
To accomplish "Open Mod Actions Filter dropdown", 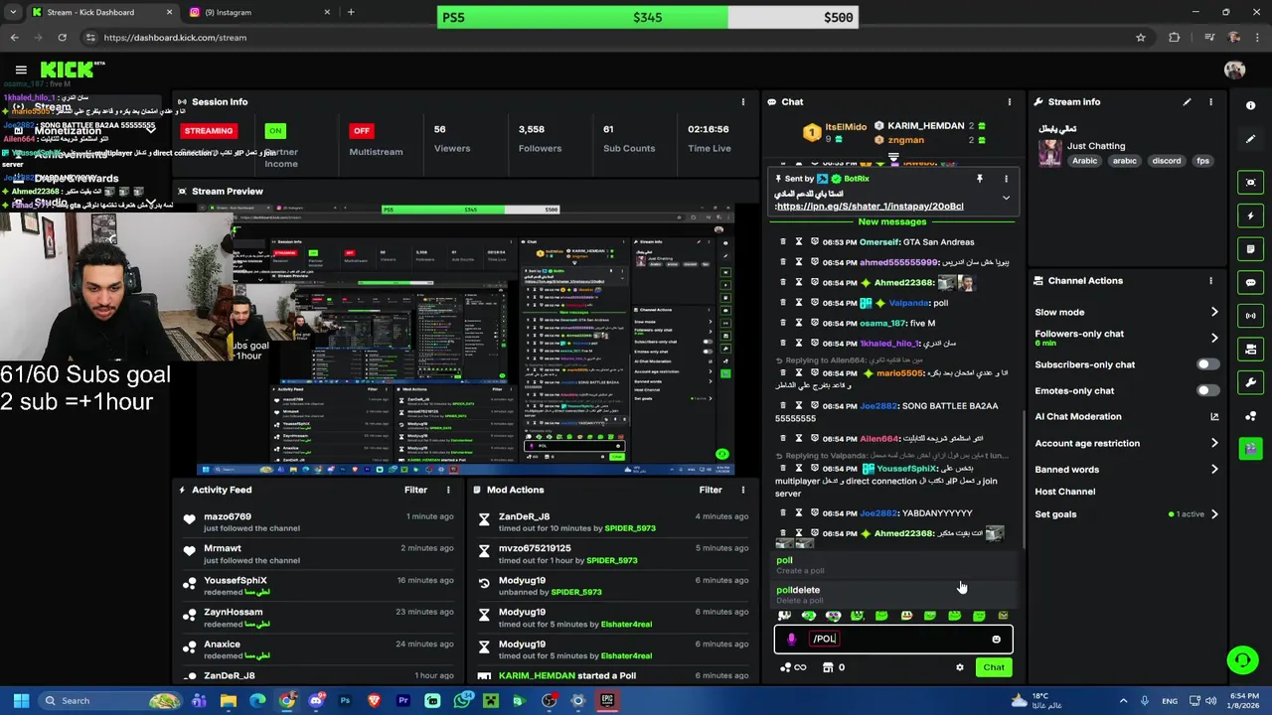I will [711, 490].
